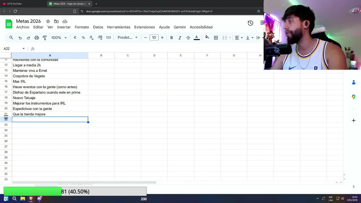Redo the last action

tap(28, 37)
